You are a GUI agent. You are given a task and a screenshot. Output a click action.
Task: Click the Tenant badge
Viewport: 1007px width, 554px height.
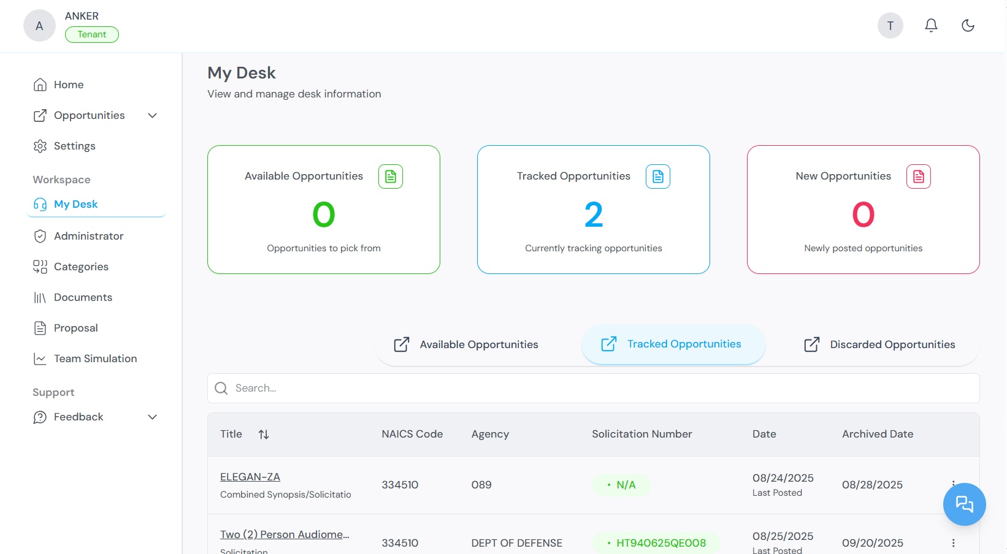click(92, 34)
